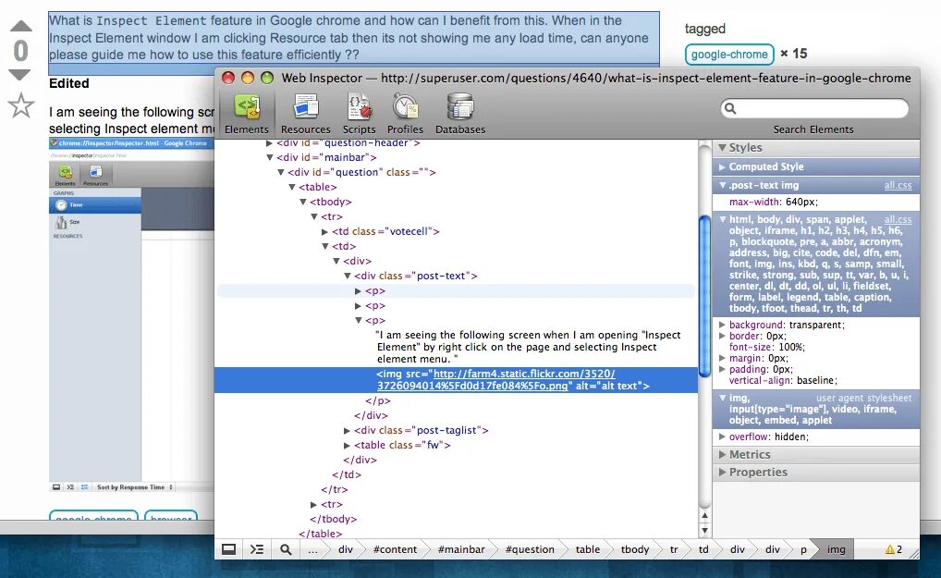
Task: Click the dock window icon in status bar
Action: [x=228, y=549]
